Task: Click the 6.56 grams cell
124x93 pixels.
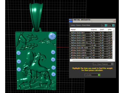Action: pyautogui.click(x=95, y=33)
